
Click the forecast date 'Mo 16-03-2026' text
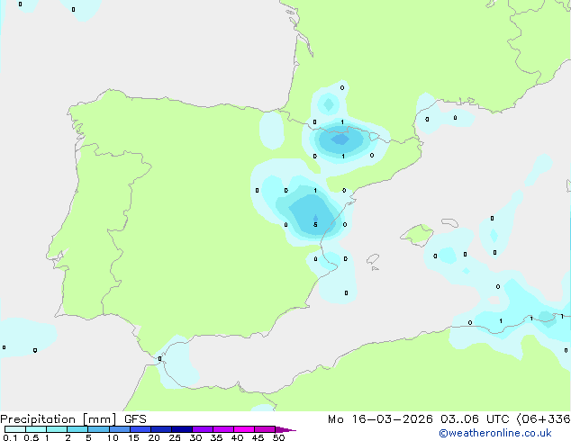click(380, 419)
